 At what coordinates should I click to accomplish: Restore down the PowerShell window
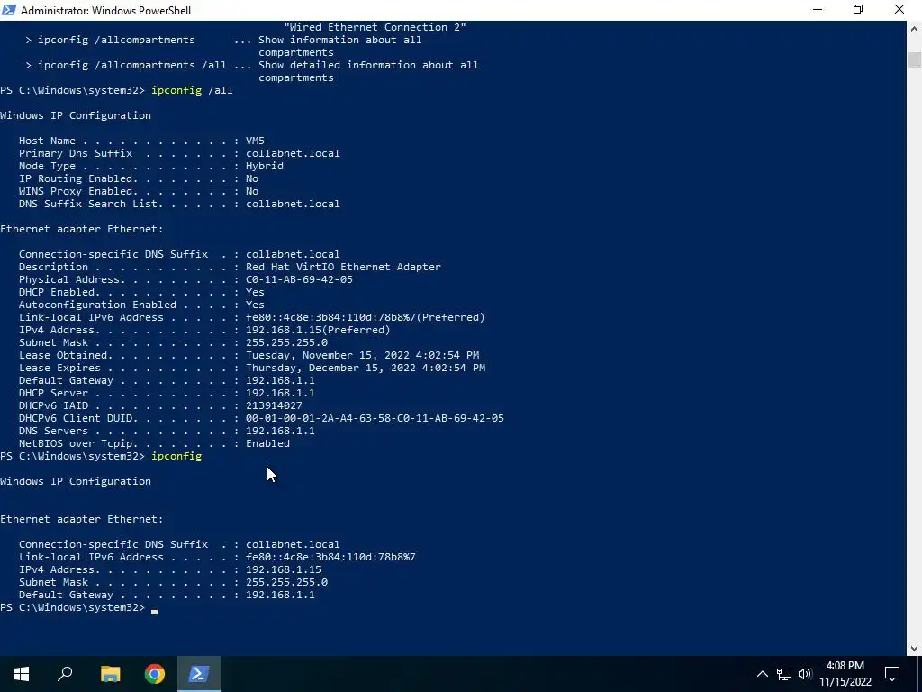pyautogui.click(x=858, y=10)
